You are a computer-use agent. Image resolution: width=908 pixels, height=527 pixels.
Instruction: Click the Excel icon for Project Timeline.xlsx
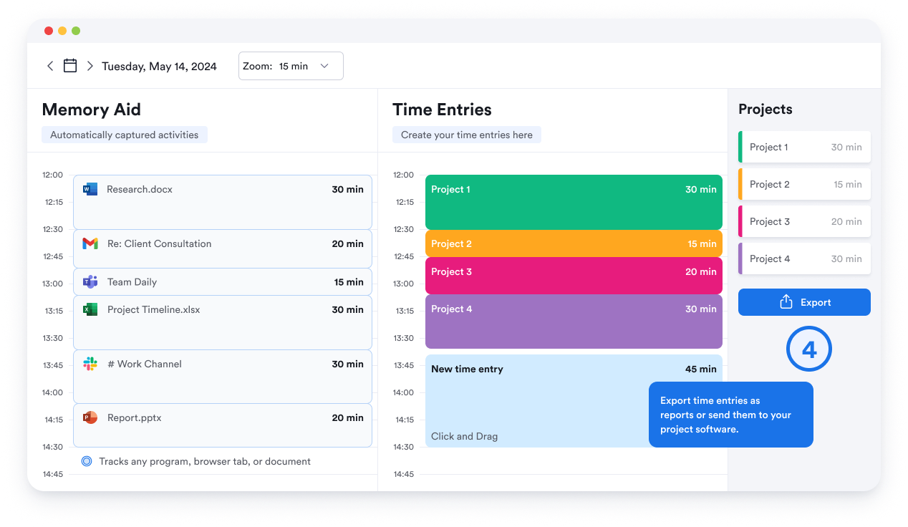[x=90, y=309]
